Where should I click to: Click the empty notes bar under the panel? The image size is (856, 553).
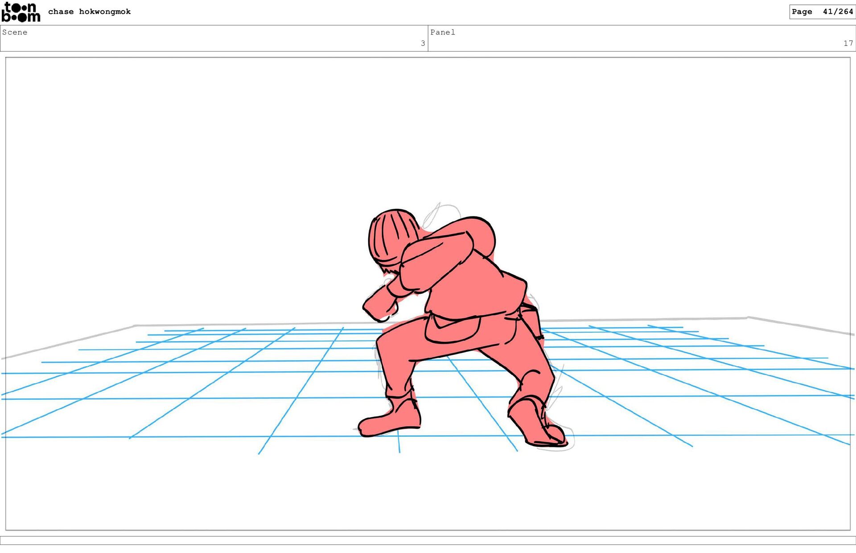(428, 540)
